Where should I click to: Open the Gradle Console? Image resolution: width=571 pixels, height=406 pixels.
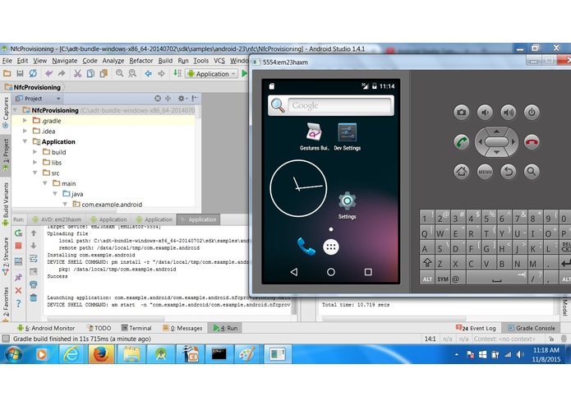(532, 328)
